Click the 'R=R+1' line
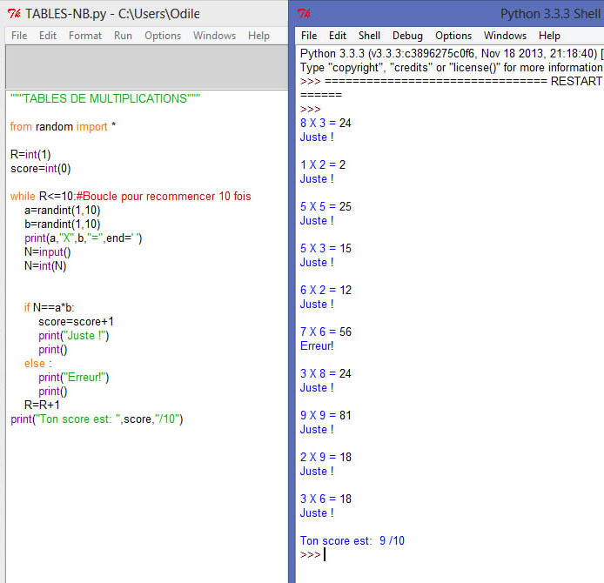The width and height of the screenshot is (604, 583). coord(42,405)
